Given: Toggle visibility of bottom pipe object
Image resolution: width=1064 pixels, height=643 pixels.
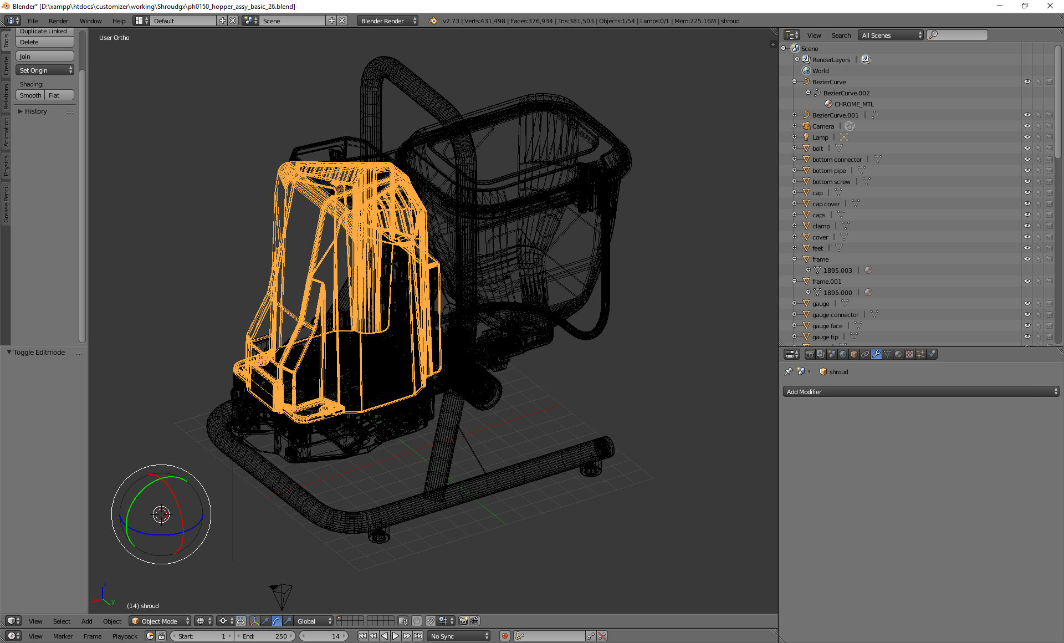Looking at the screenshot, I should (1027, 171).
